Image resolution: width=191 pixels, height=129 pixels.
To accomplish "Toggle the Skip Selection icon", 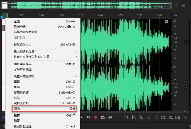I will [110, 117].
